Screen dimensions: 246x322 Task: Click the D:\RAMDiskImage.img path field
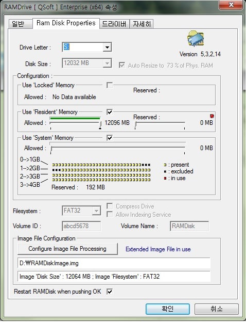[114, 263]
